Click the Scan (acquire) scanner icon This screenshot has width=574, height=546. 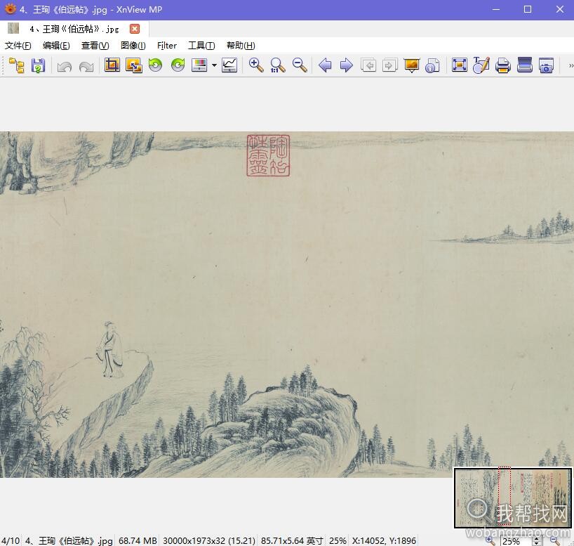(525, 65)
